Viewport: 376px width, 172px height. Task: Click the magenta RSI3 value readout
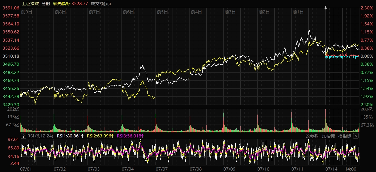[130, 136]
